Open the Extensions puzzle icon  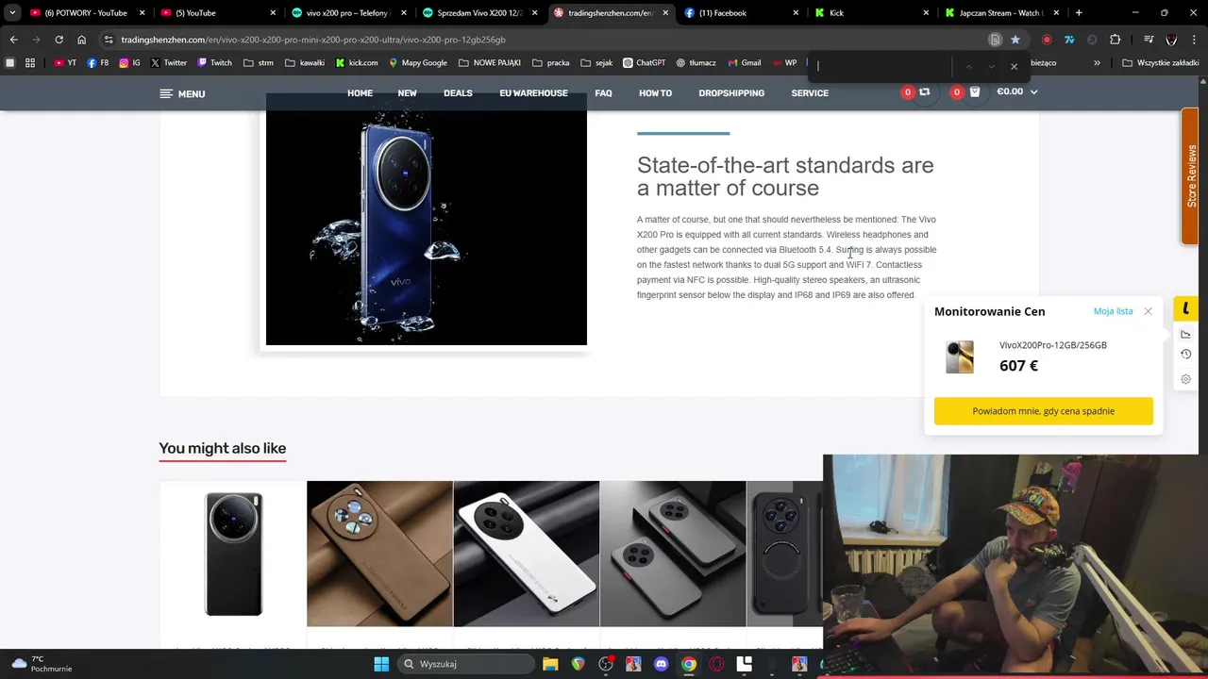point(1116,40)
